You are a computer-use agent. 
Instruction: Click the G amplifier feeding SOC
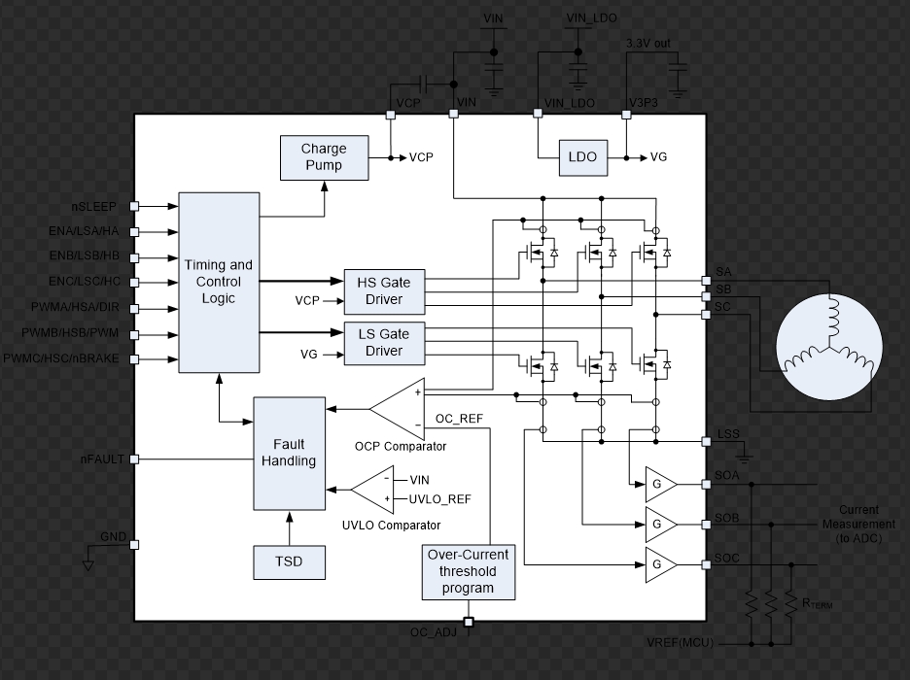point(659,564)
